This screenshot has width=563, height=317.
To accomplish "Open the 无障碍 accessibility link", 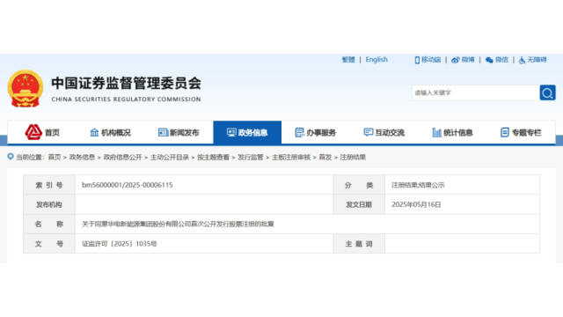I will coord(537,60).
